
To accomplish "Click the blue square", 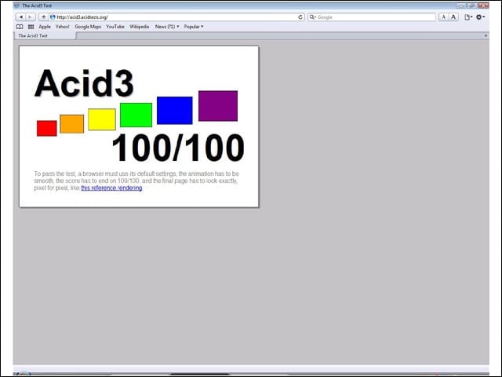I will [175, 110].
